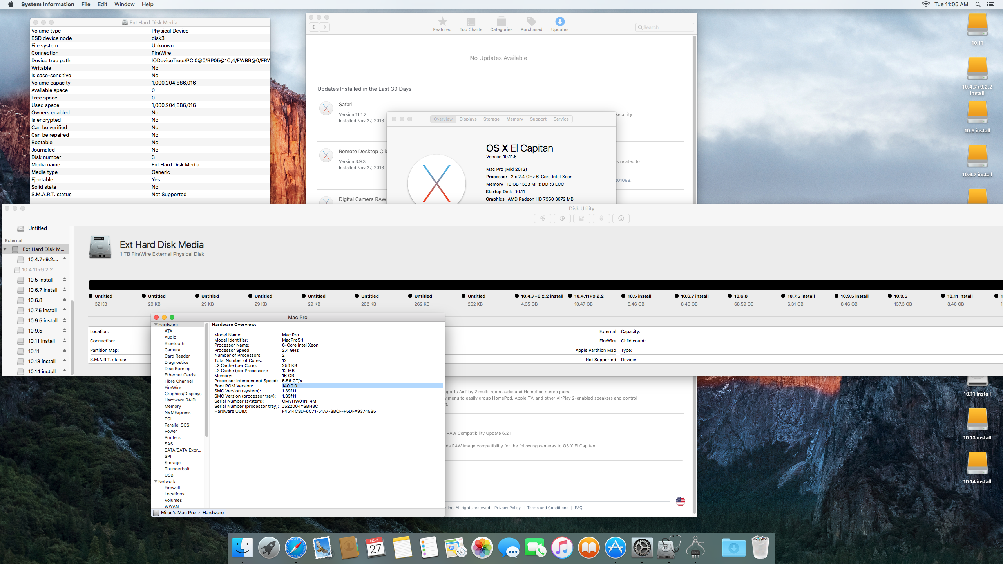
Task: Select the Overview tab in About This Mac
Action: 443,119
